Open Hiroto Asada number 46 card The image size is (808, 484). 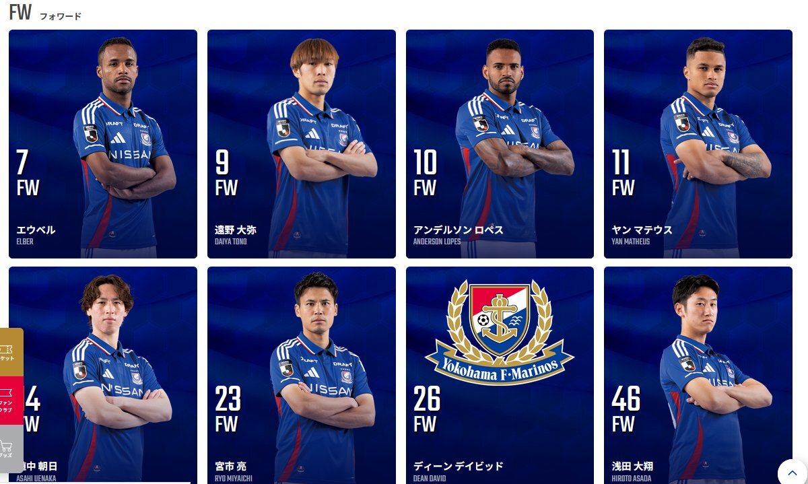(x=698, y=375)
